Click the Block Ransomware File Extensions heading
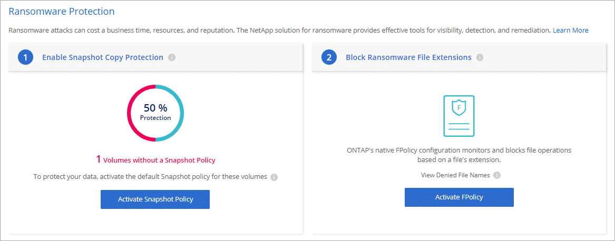Image resolution: width=615 pixels, height=241 pixels. [408, 57]
